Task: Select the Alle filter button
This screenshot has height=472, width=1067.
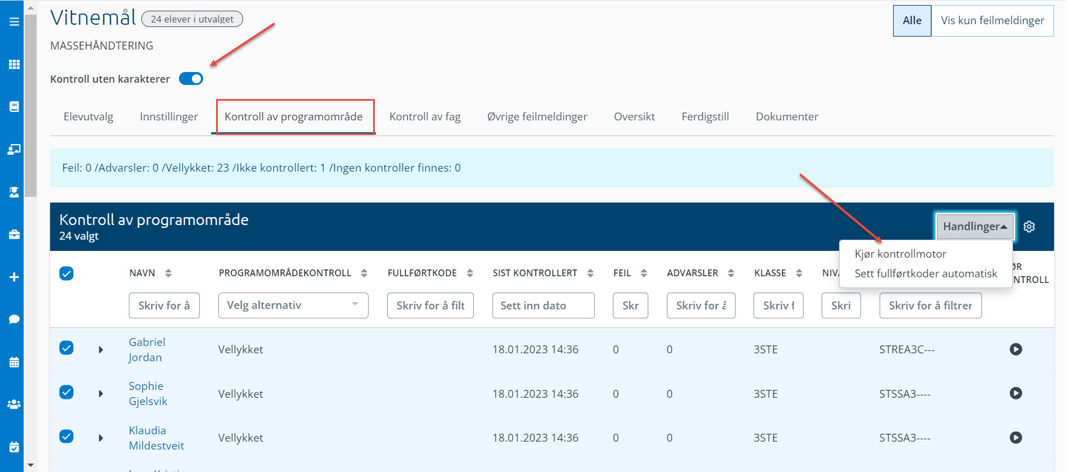Action: [912, 21]
